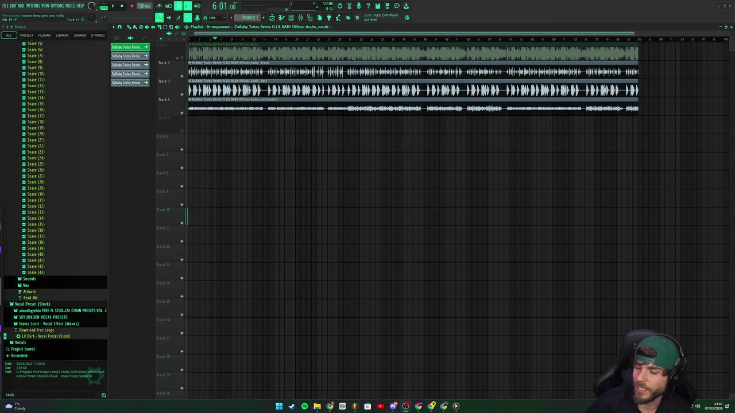Image resolution: width=735 pixels, height=413 pixels.
Task: Open the Audio_bass clip menu on Track 3
Action: pos(190,81)
